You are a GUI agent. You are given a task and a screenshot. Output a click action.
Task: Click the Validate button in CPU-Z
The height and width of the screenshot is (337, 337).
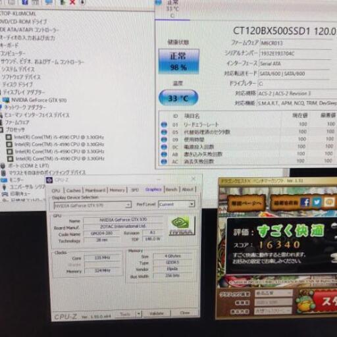click(157, 313)
